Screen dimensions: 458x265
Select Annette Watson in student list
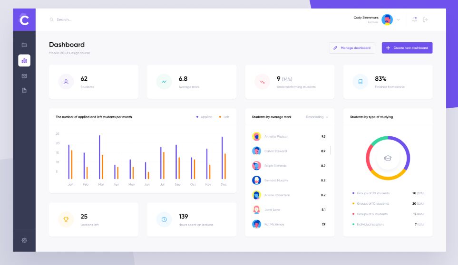[x=276, y=137]
